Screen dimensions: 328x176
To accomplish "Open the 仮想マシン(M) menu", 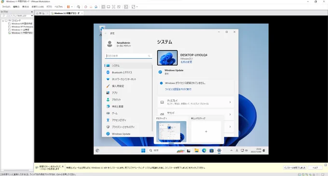I will click(38, 7).
